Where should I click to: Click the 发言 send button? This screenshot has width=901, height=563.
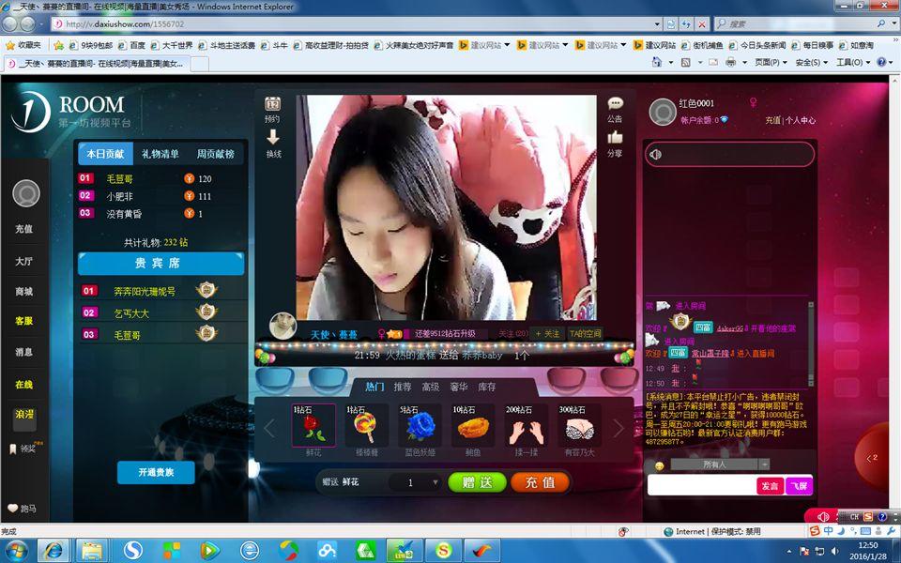[770, 485]
